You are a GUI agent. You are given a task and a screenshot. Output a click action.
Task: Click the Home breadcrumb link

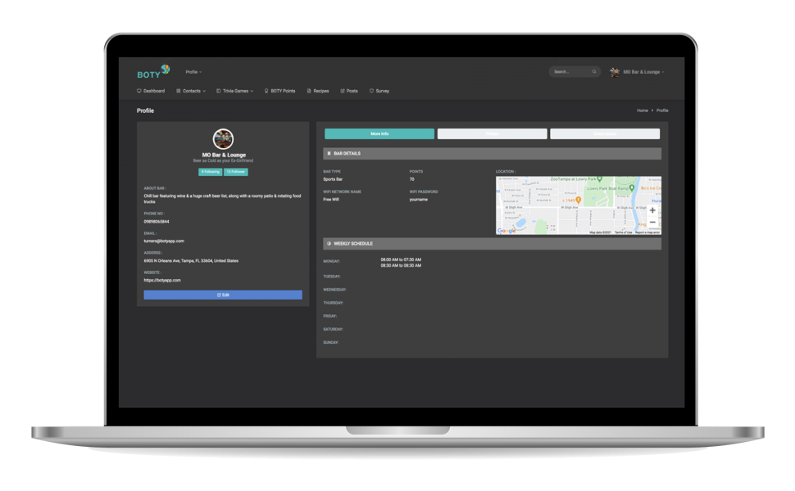[x=642, y=110]
